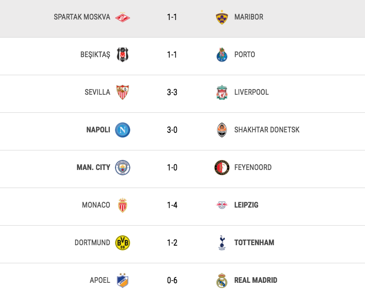Select the Monaco 1-4 Leipzig score
Screen dimensions: 365x299
click(172, 205)
